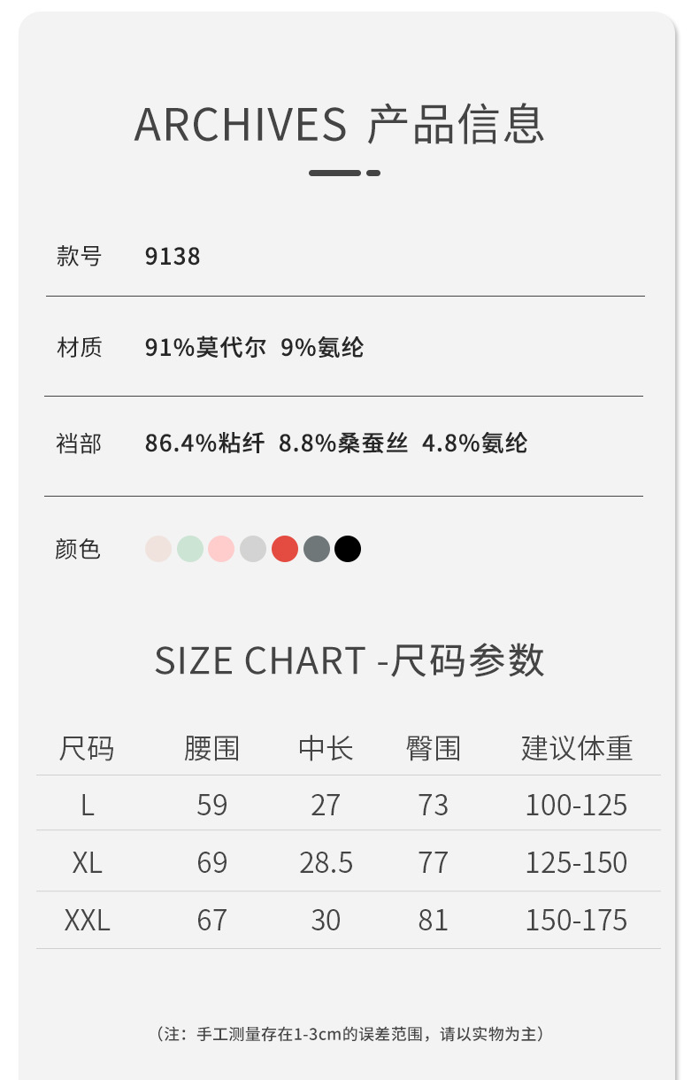Click the ARCHIVES 产品信息 heading

pyautogui.click(x=339, y=124)
